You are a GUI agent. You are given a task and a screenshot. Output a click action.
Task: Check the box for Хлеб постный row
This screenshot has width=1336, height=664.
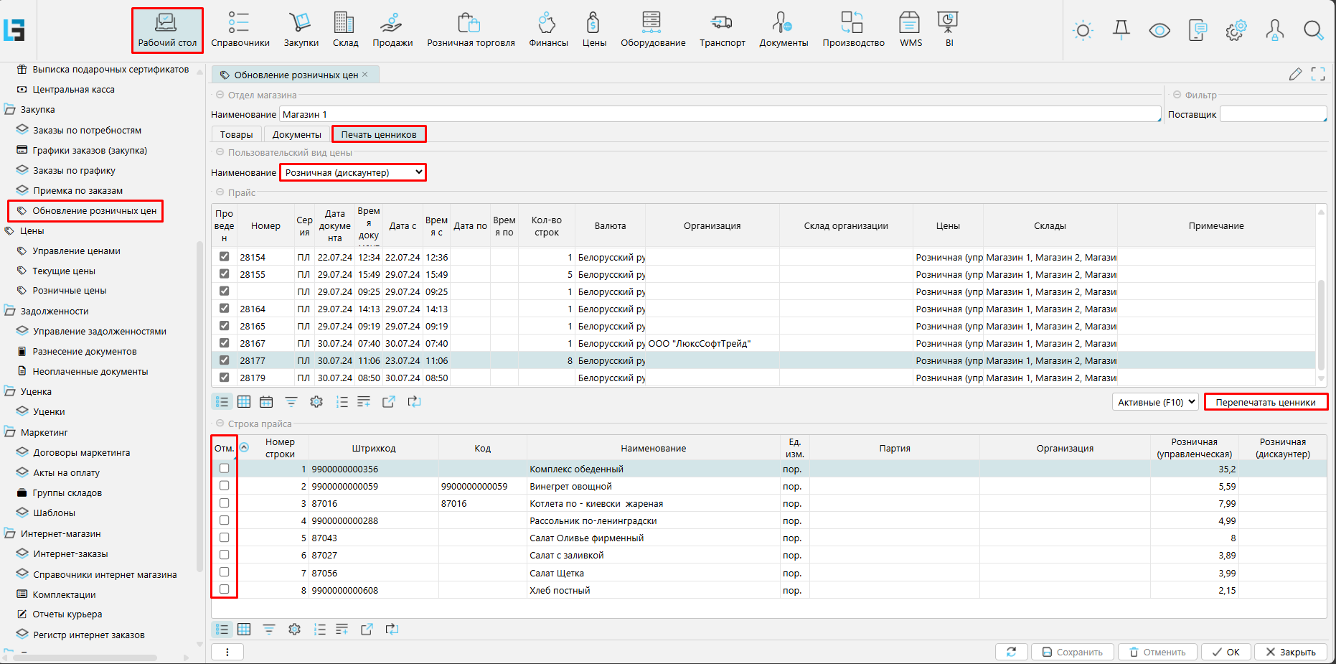click(x=225, y=590)
